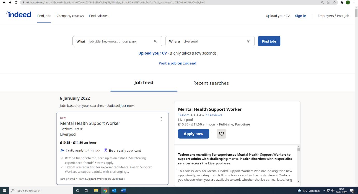Switch to the Recent searches tab

tap(211, 83)
